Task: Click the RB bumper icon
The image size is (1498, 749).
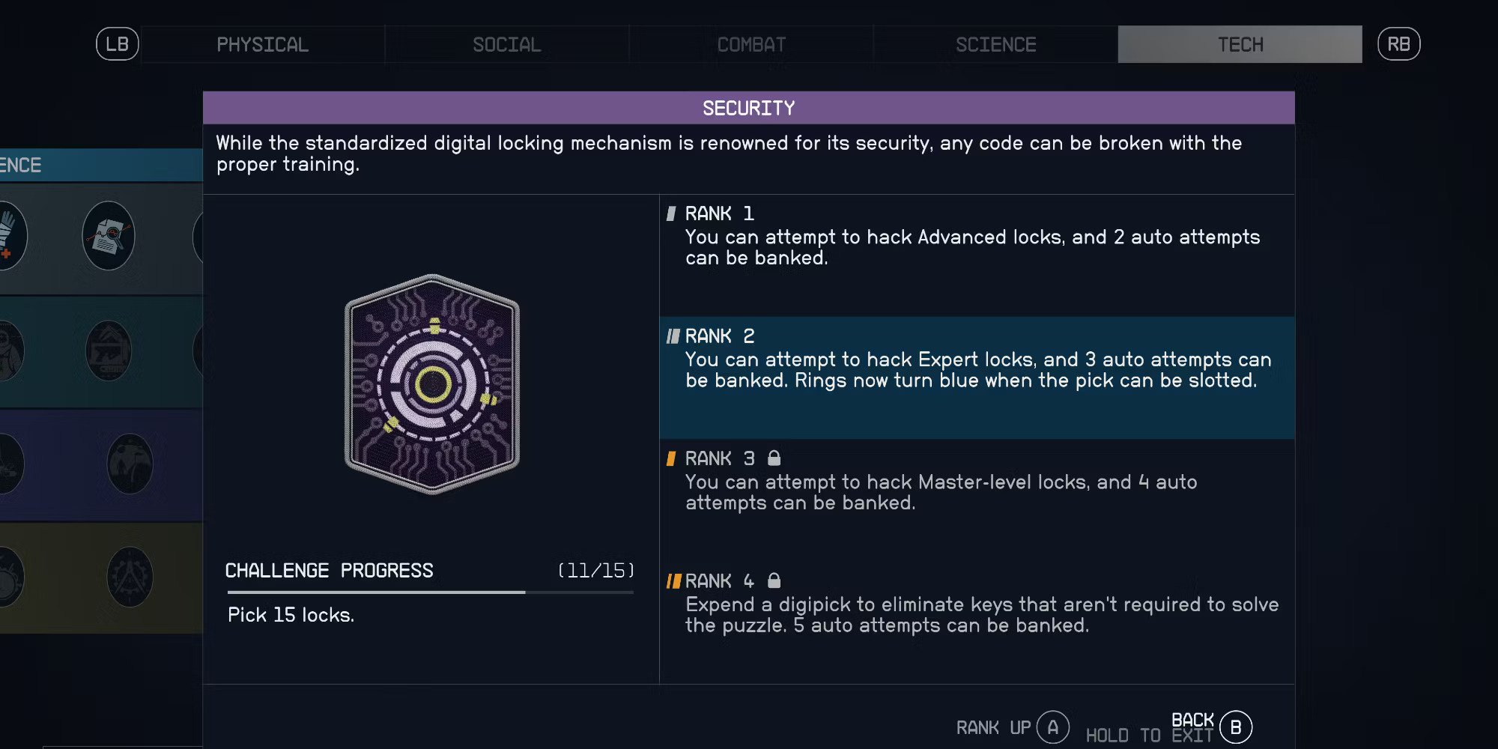Action: tap(1399, 43)
